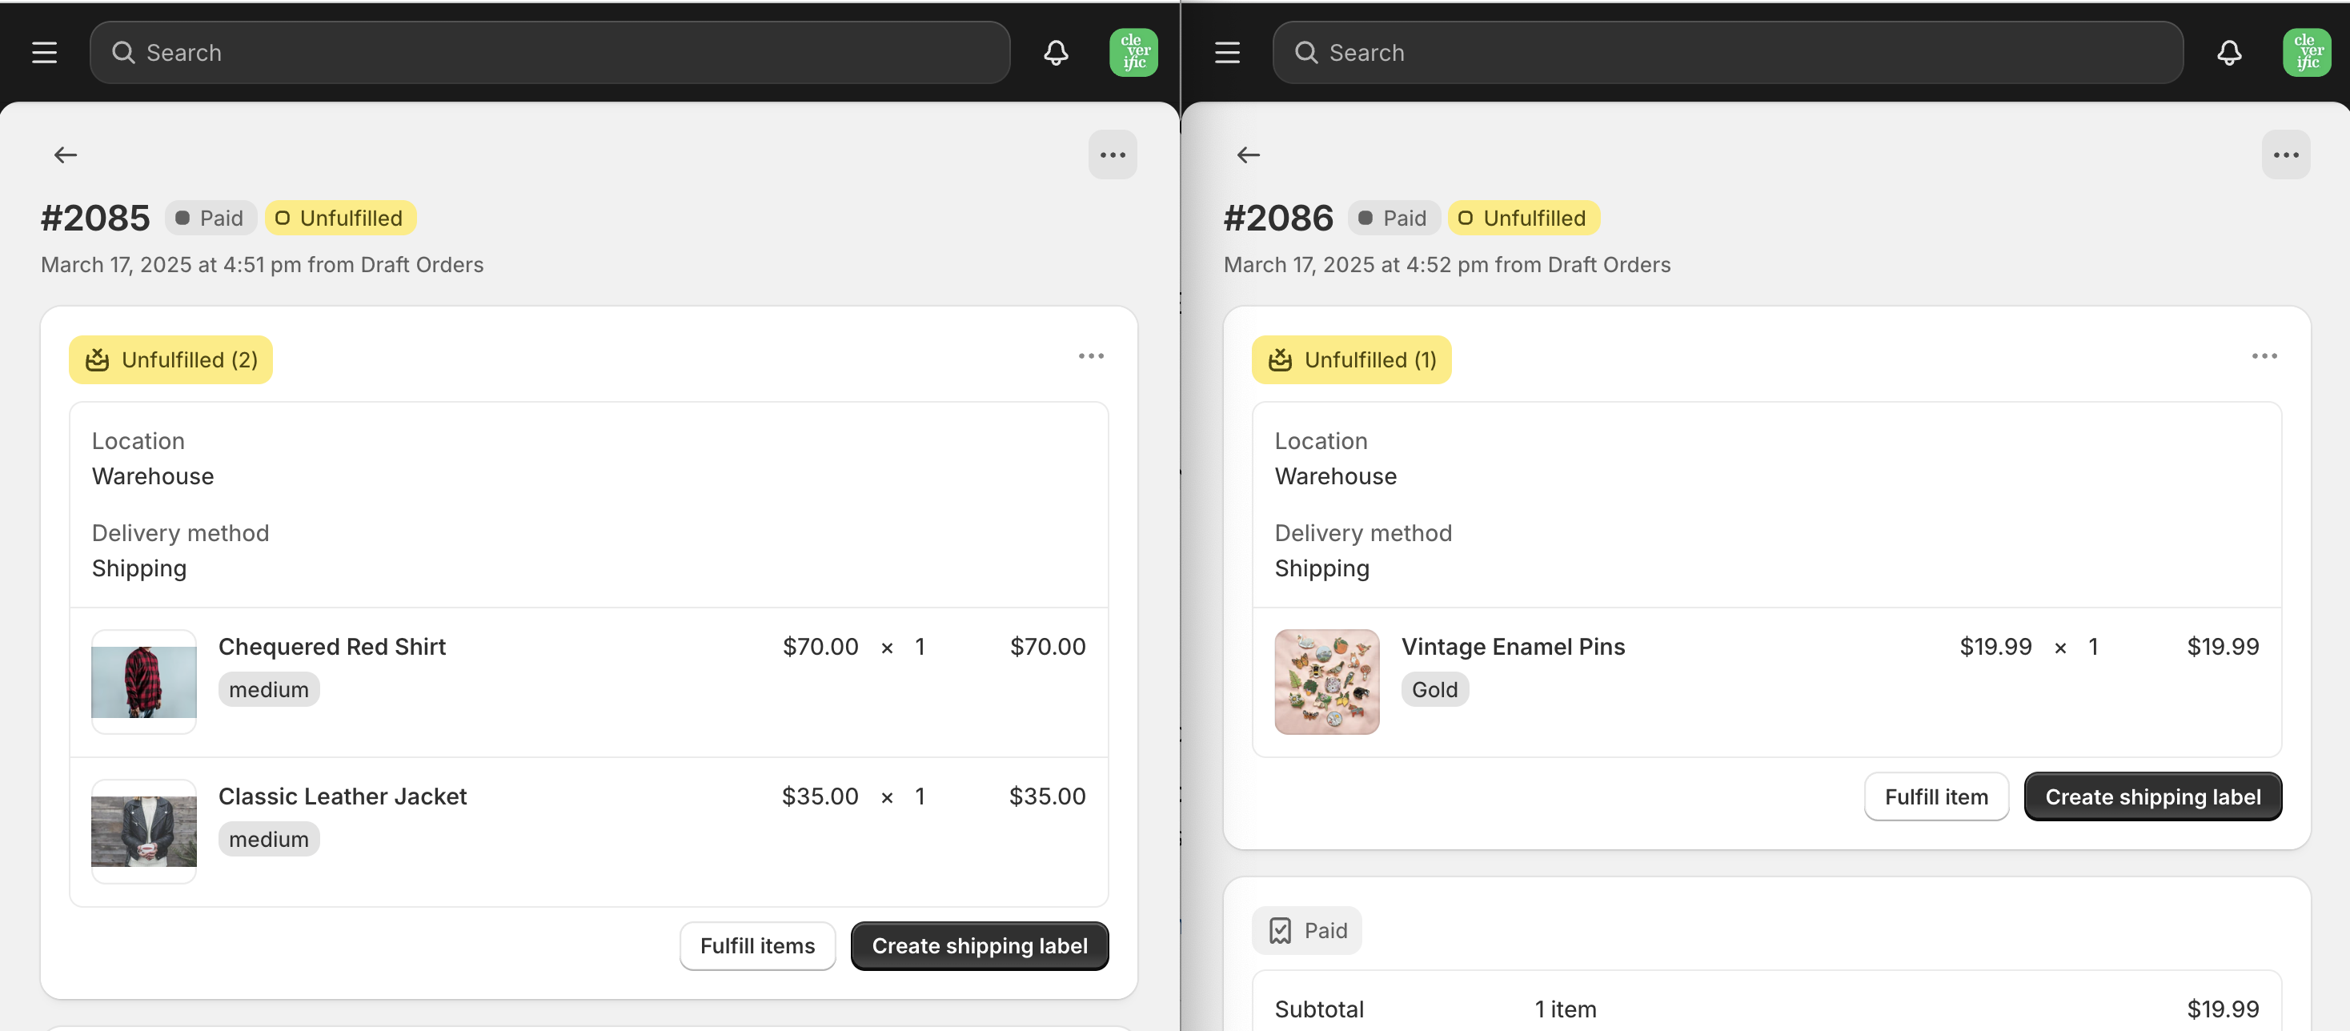Screen dimensions: 2350x1031
Task: Expand Unfulfilled (2) card options menu
Action: (1091, 356)
